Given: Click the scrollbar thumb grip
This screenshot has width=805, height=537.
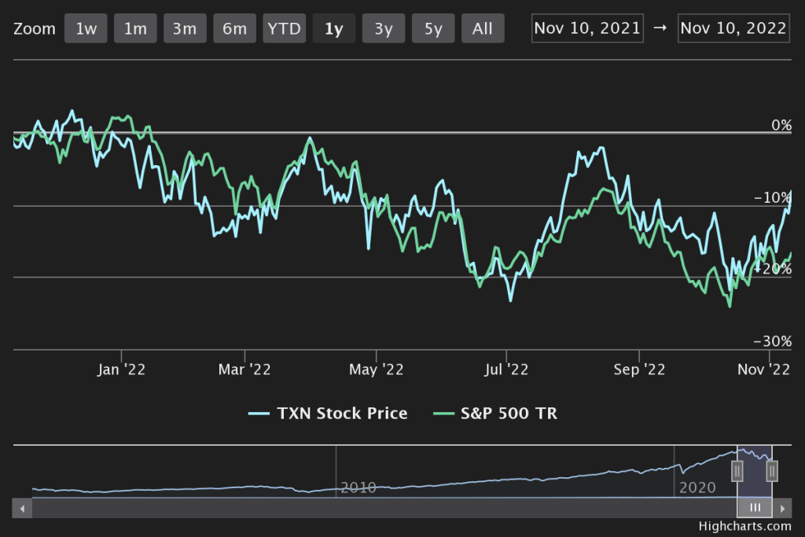Looking at the screenshot, I should click(x=755, y=508).
